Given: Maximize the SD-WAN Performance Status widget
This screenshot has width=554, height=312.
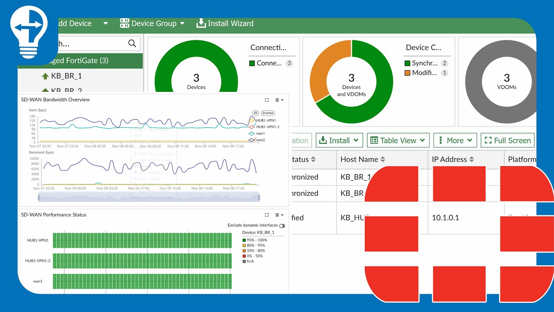Looking at the screenshot, I should [x=267, y=215].
